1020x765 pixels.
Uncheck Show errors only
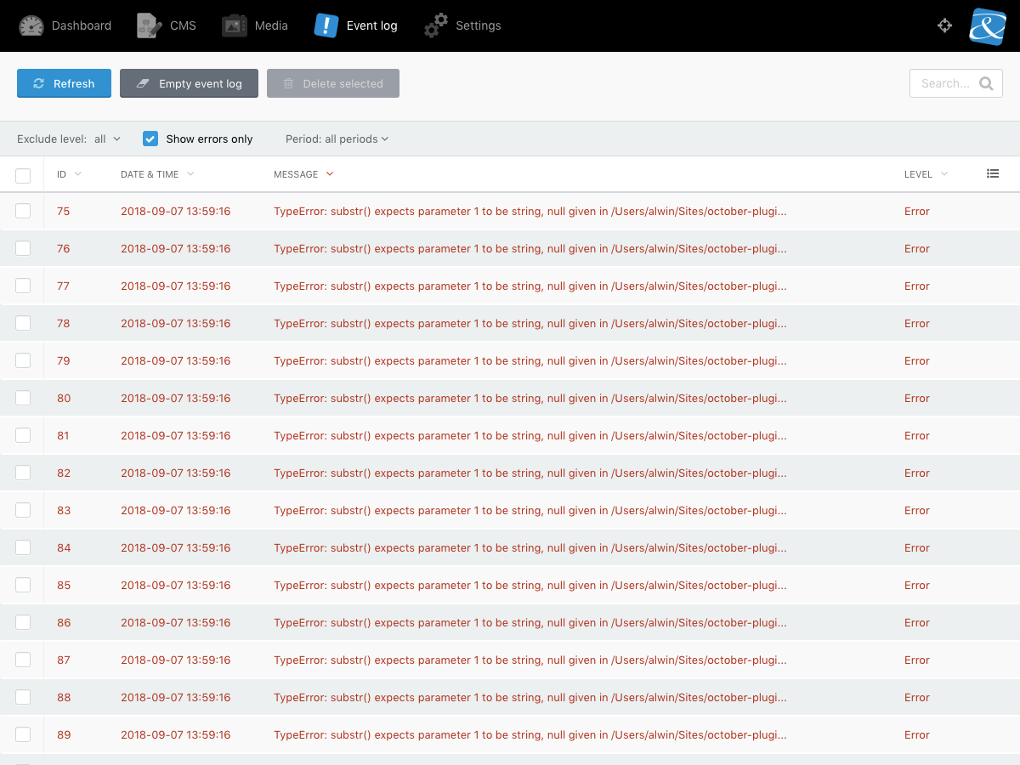point(150,139)
